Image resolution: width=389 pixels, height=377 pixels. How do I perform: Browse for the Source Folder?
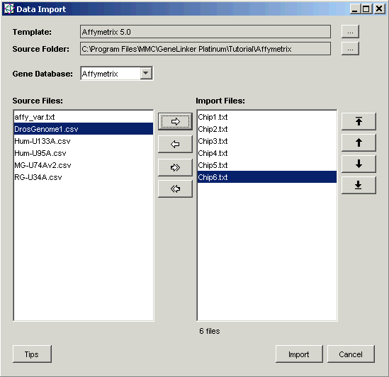tap(350, 48)
